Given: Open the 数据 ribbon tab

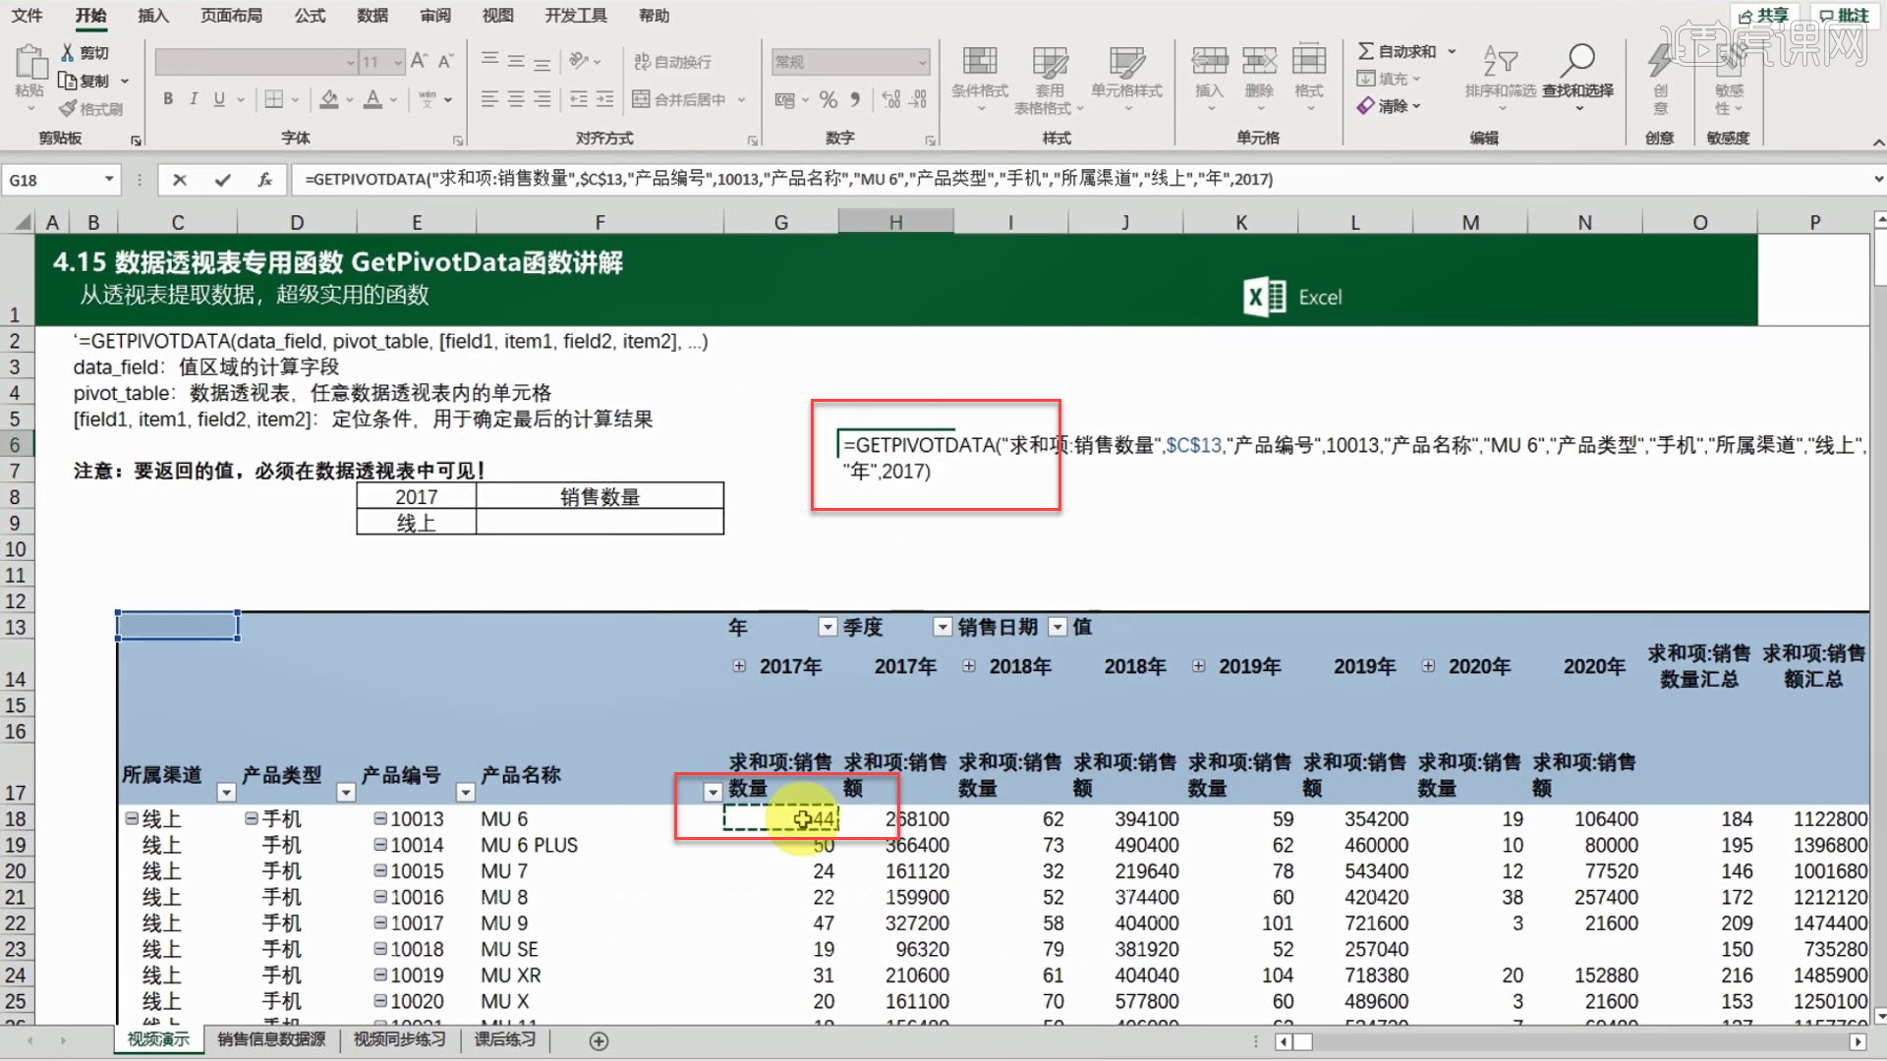Looking at the screenshot, I should click(372, 16).
